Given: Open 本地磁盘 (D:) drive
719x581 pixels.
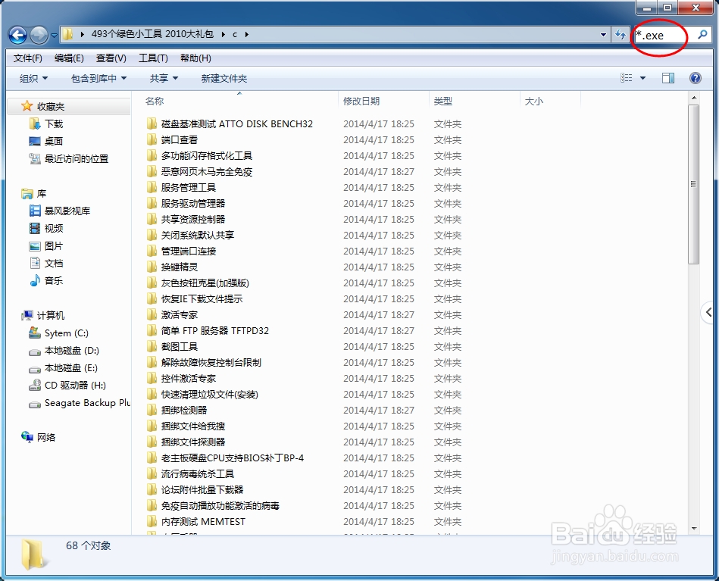Looking at the screenshot, I should click(x=71, y=351).
